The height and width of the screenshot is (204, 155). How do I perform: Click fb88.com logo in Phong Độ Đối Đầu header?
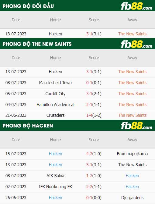click(x=136, y=6)
